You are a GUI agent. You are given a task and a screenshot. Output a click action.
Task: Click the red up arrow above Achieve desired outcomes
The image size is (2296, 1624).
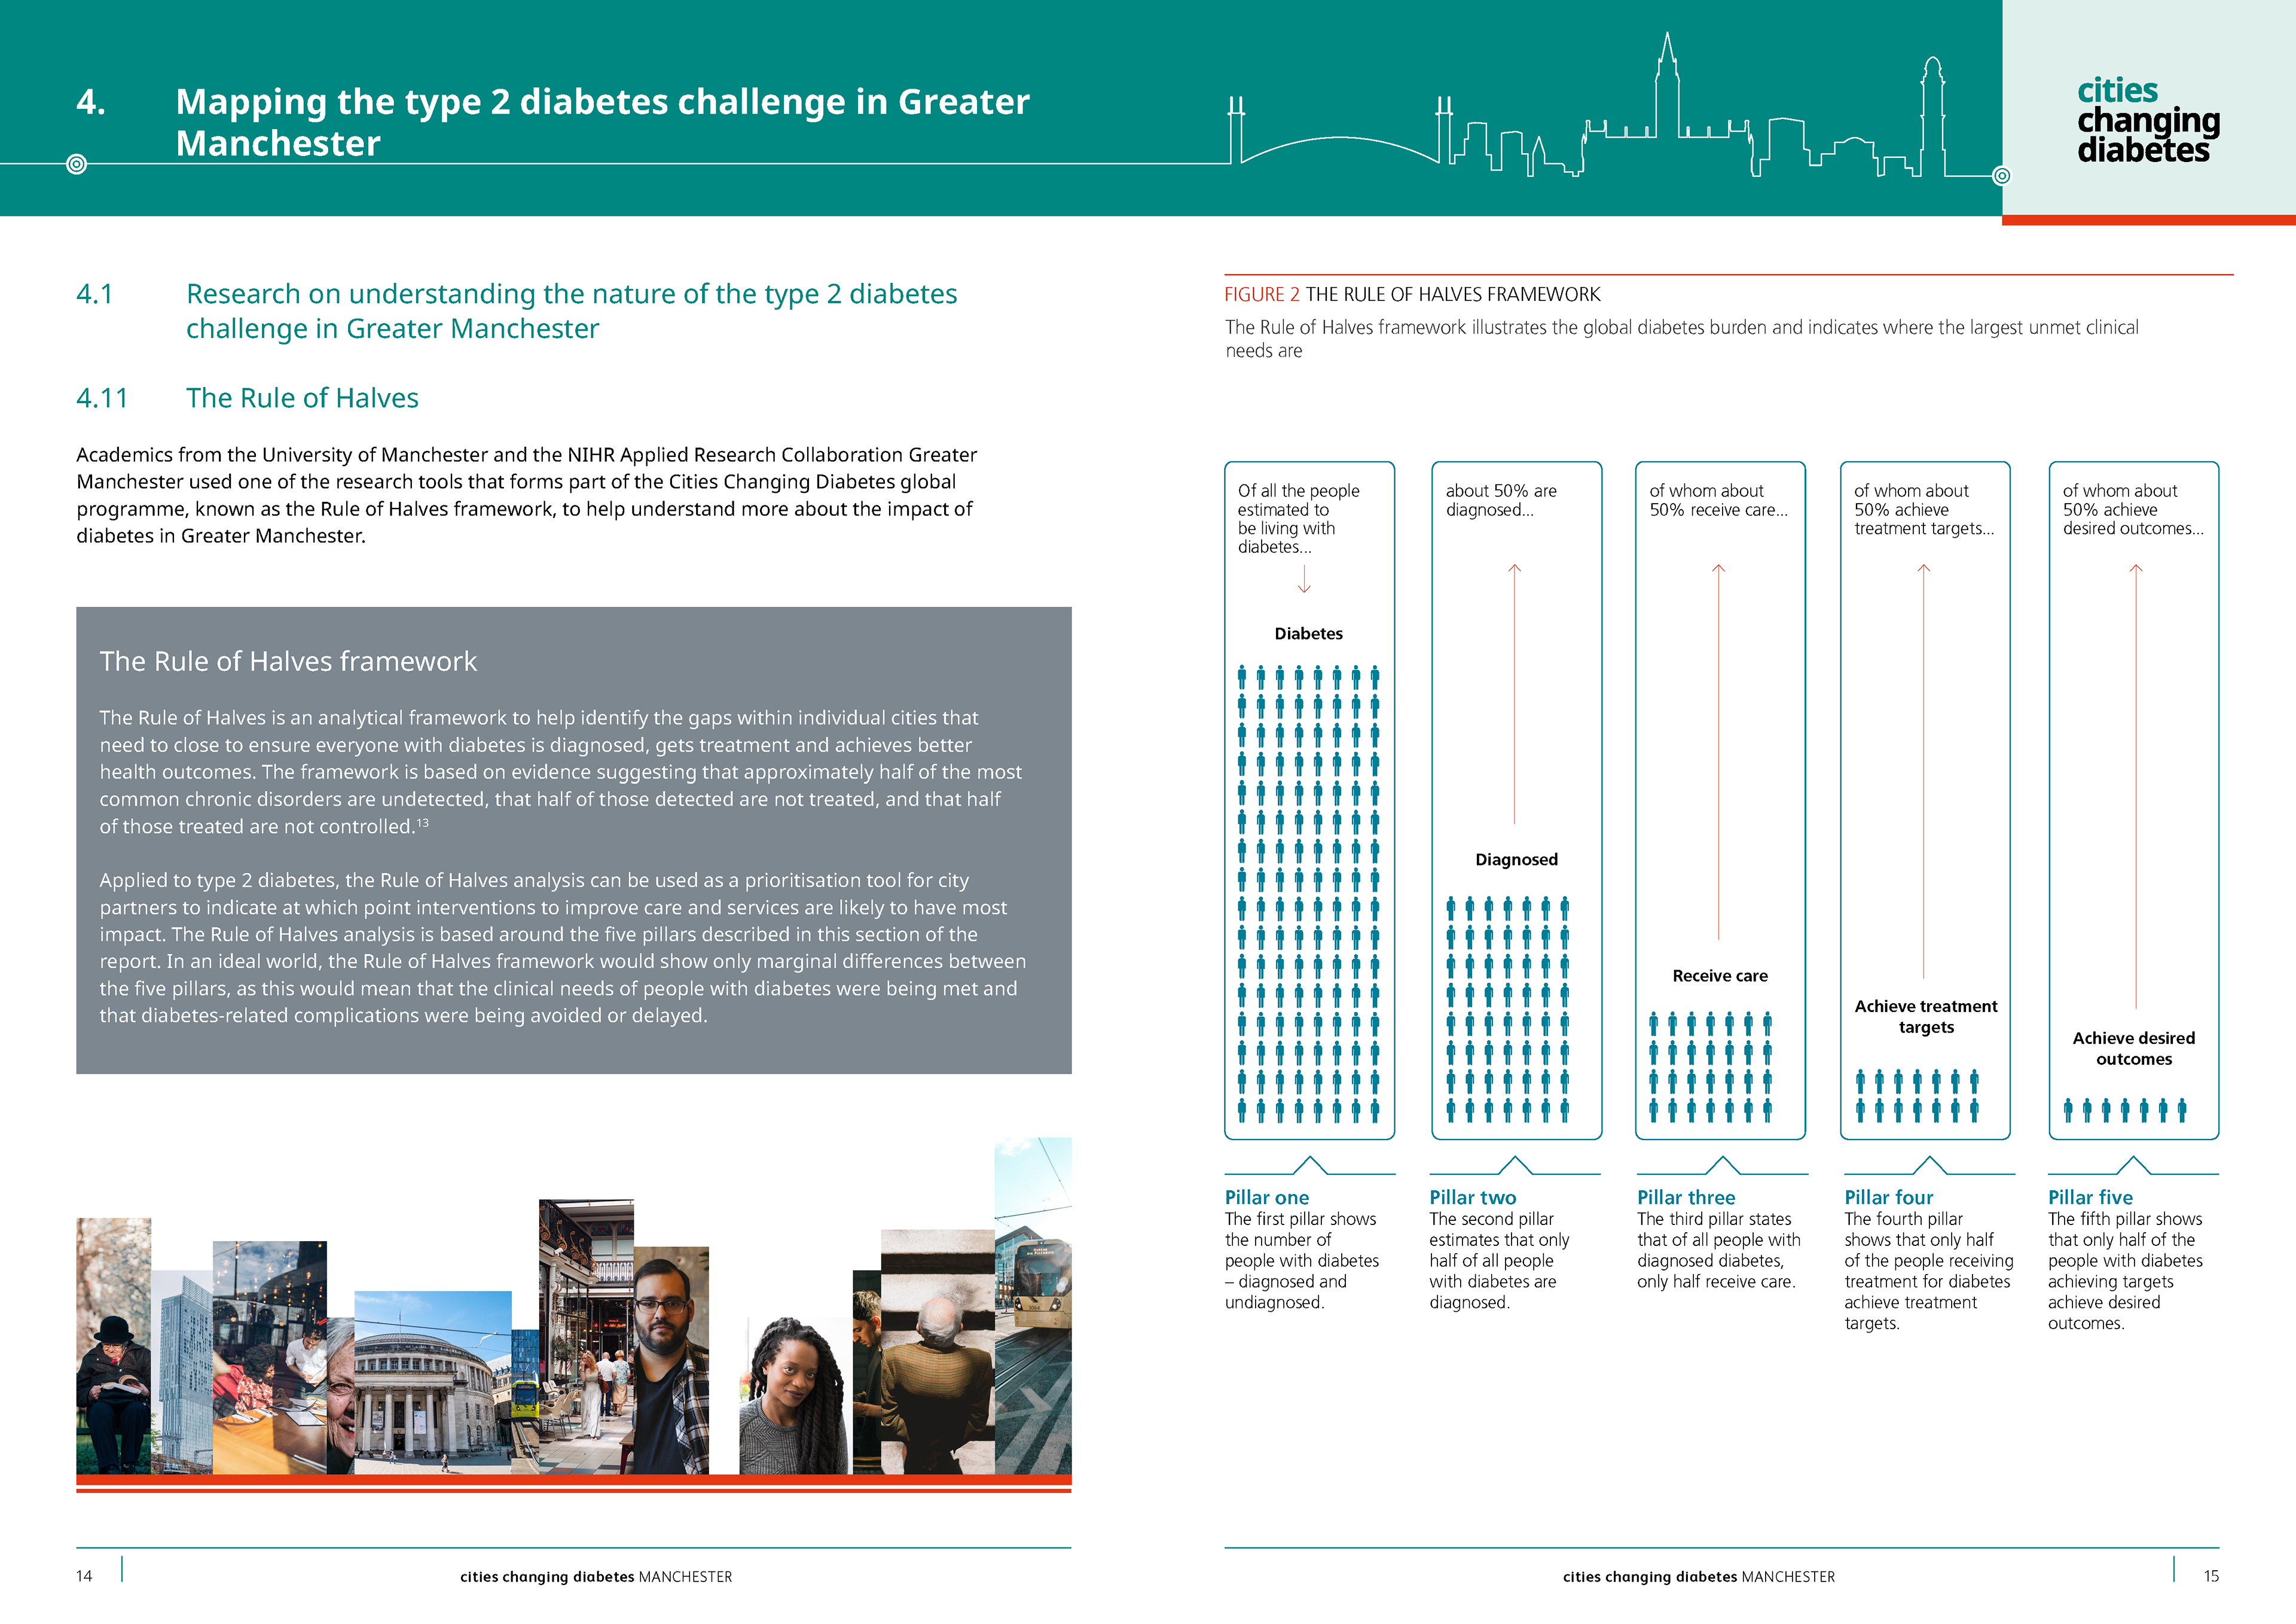(2136, 785)
